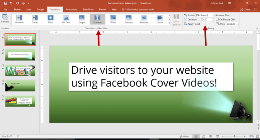Open the Sound dropdown list
The image size is (260, 140).
coord(212,15)
